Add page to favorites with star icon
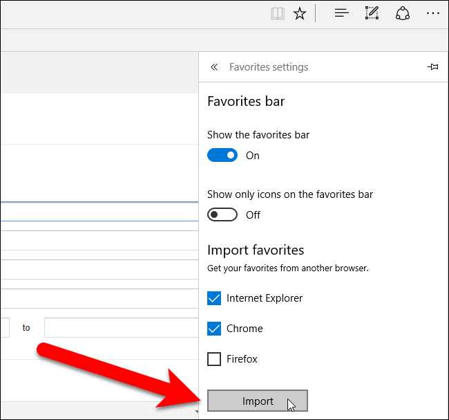Viewport: 449px width, 420px height. pyautogui.click(x=300, y=13)
